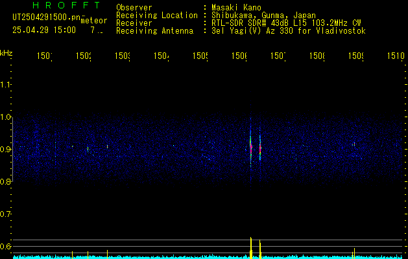Click the word meteor under the file name
Screen dimensions: 408x259
click(x=94, y=21)
